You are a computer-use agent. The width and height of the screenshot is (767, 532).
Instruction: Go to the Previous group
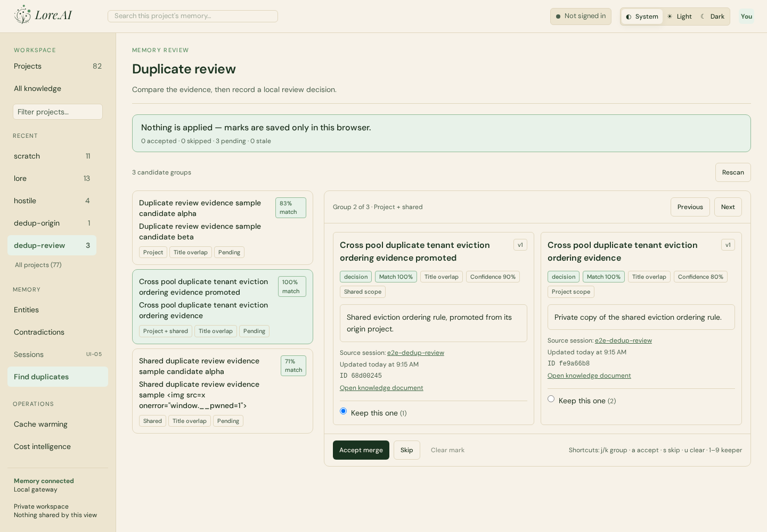click(690, 207)
